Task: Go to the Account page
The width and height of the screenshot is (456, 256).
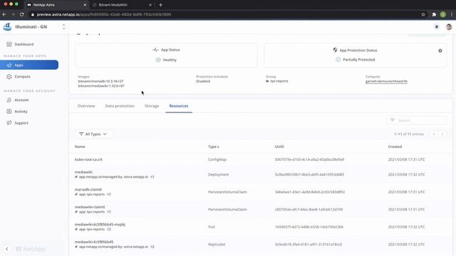Action: tap(21, 100)
